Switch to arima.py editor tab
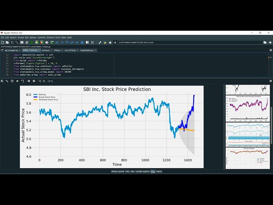Image resolution: width=273 pixels, height=205 pixels. (46, 50)
